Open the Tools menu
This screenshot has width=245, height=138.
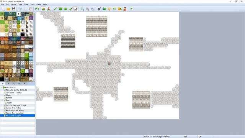pyautogui.click(x=32, y=5)
